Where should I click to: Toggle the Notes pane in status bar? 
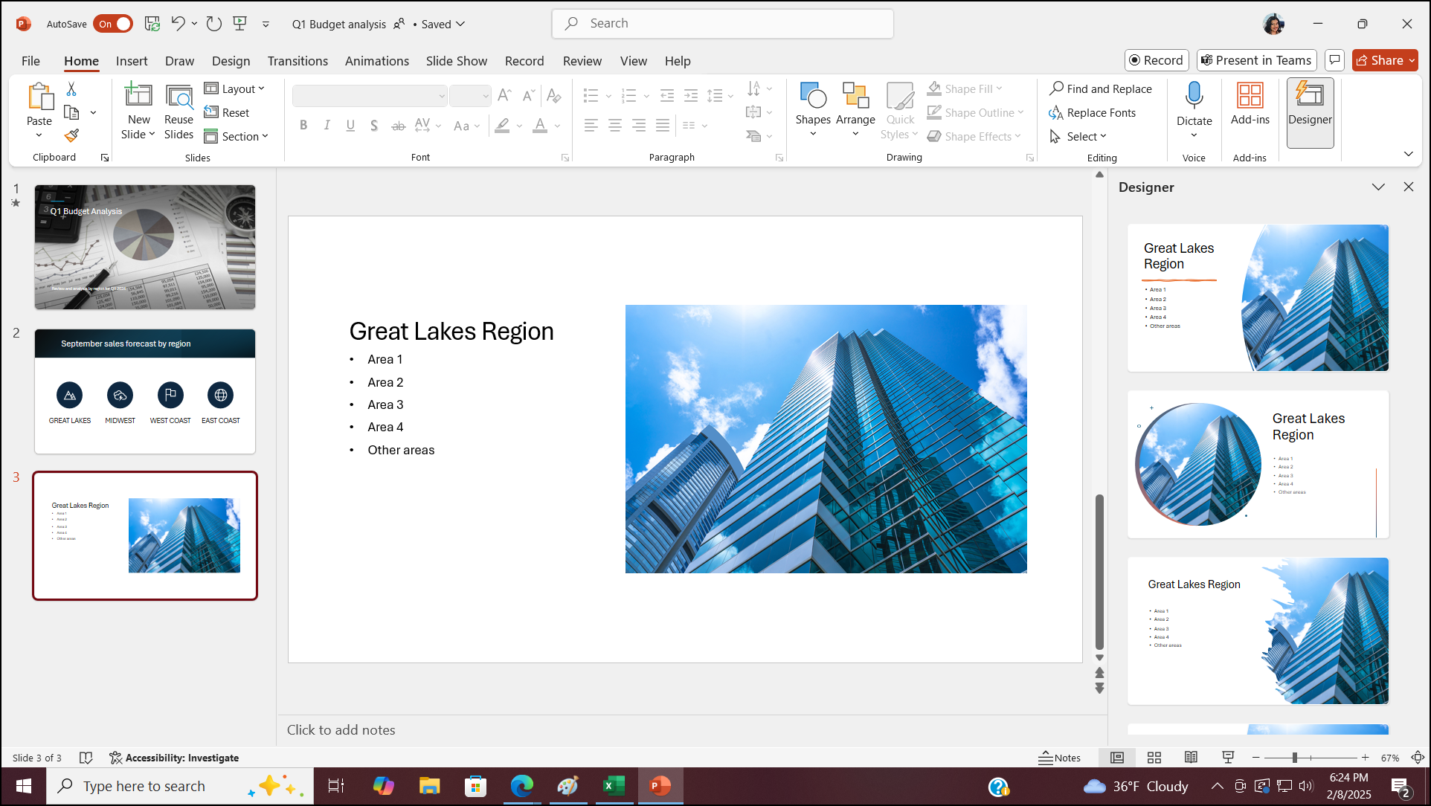(1060, 758)
